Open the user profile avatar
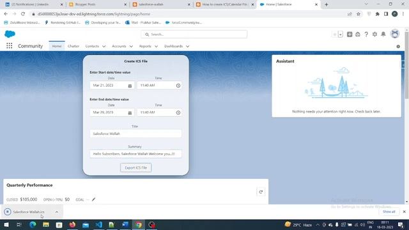Image resolution: width=409 pixels, height=230 pixels. (395, 34)
